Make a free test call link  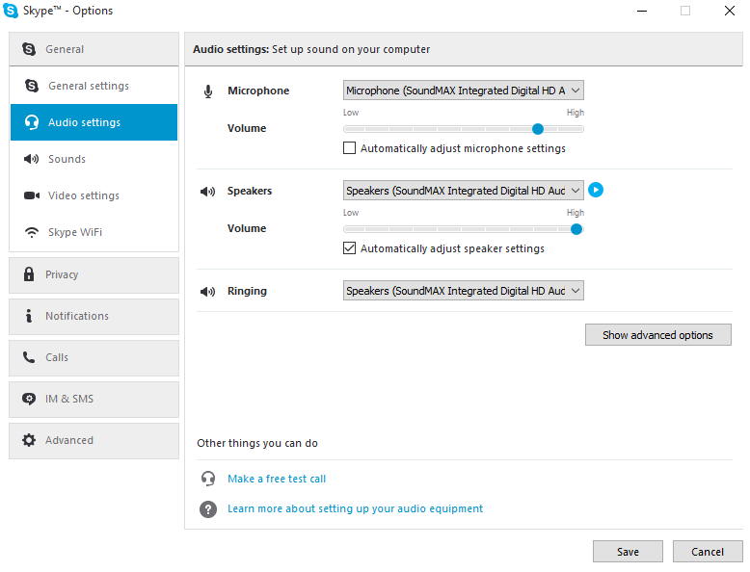click(277, 479)
